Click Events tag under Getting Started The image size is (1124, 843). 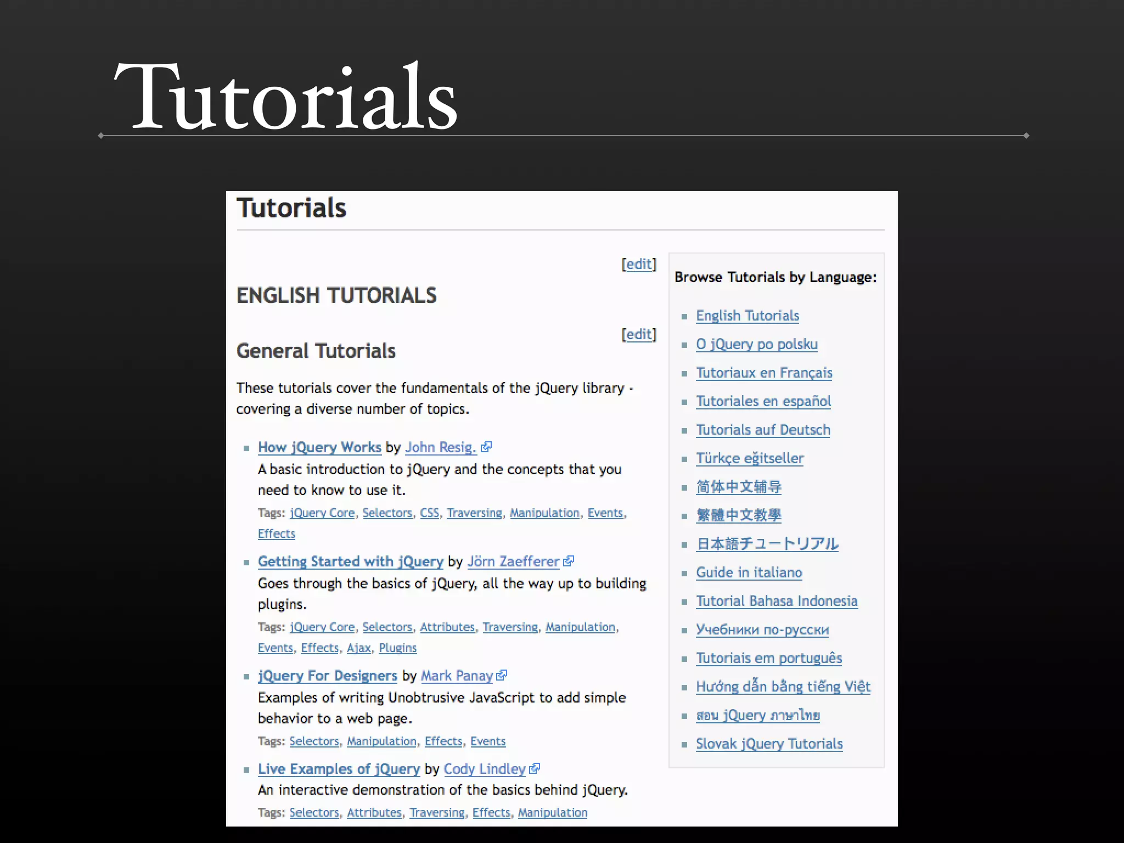276,648
